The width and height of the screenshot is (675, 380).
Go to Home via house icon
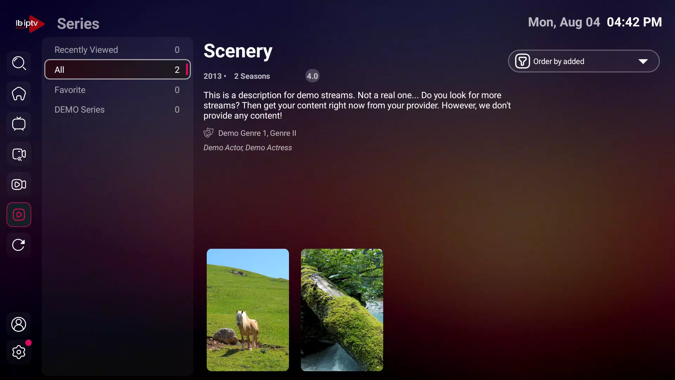click(19, 94)
